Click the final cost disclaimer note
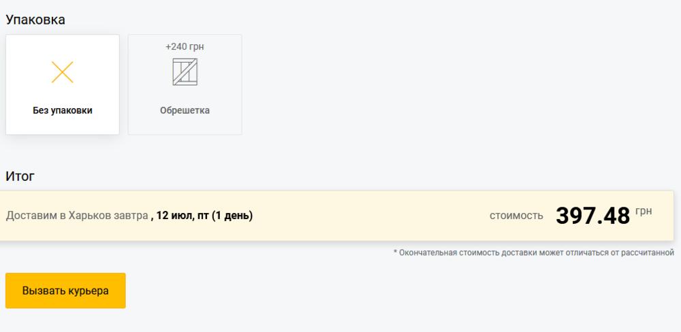Screen dimensions: 681x332 coord(533,253)
